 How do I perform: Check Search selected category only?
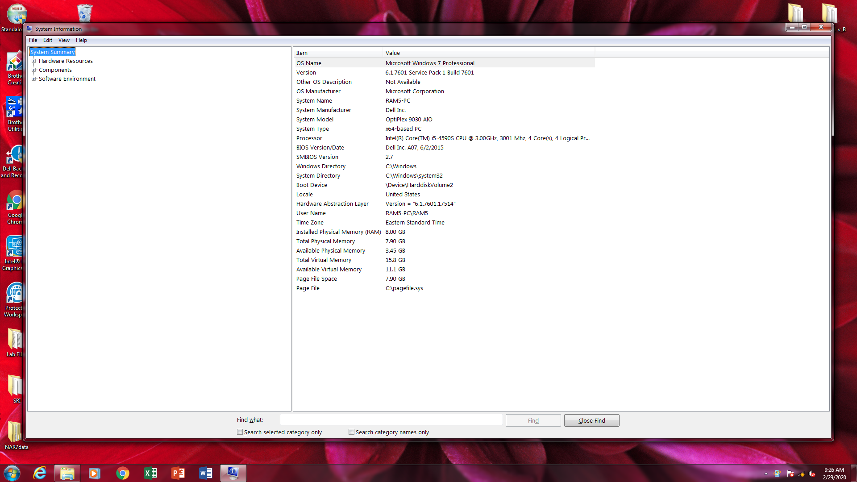pos(240,432)
